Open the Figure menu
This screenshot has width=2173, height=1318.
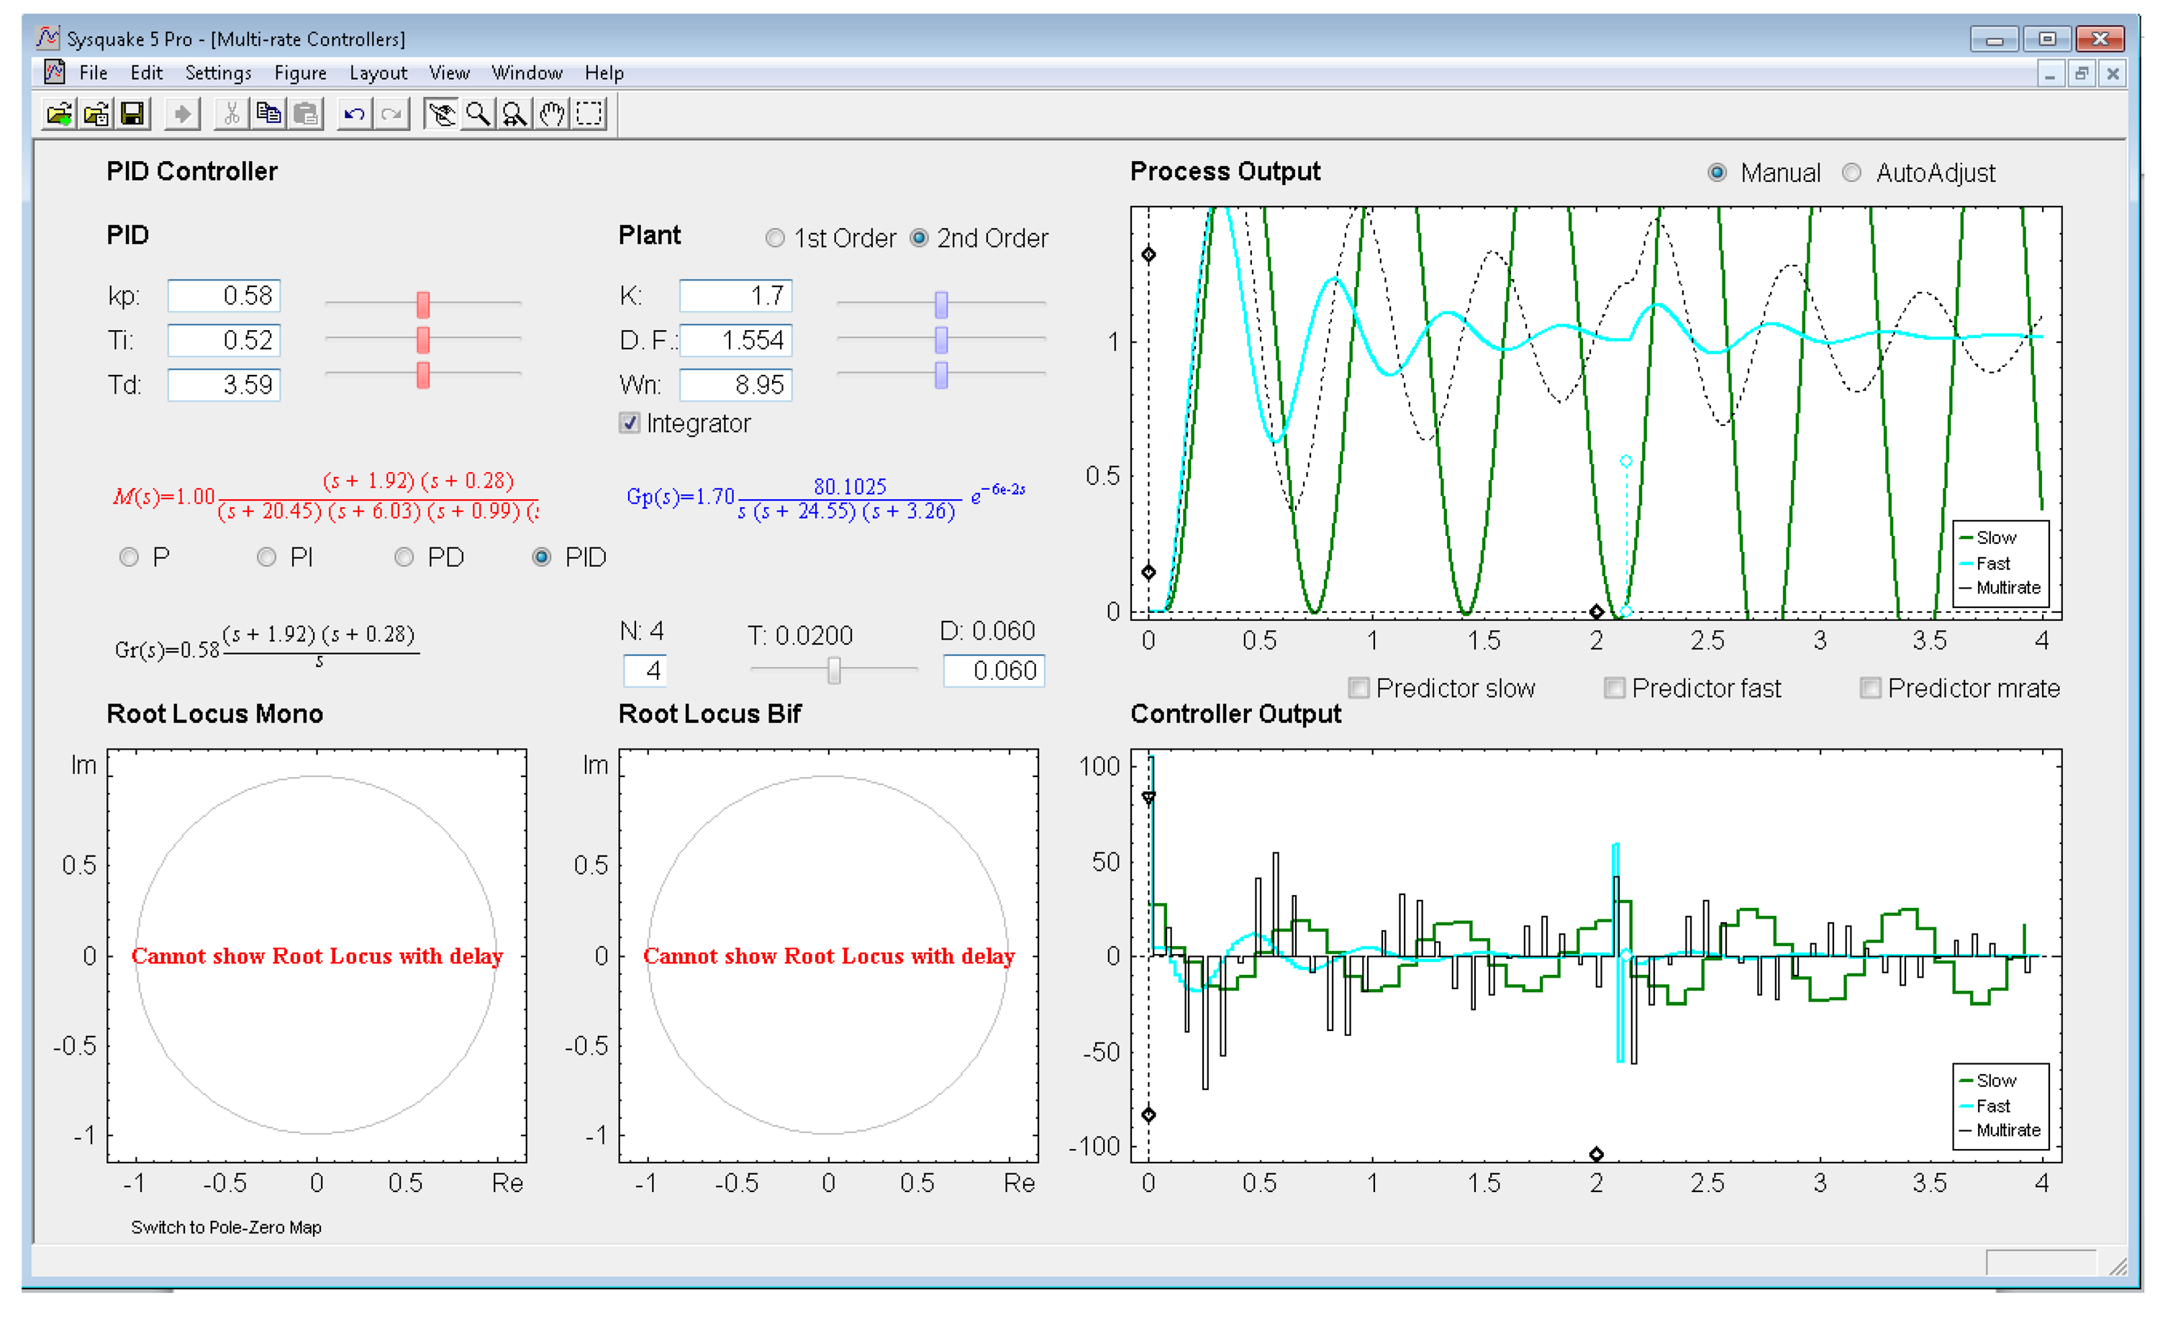click(300, 73)
